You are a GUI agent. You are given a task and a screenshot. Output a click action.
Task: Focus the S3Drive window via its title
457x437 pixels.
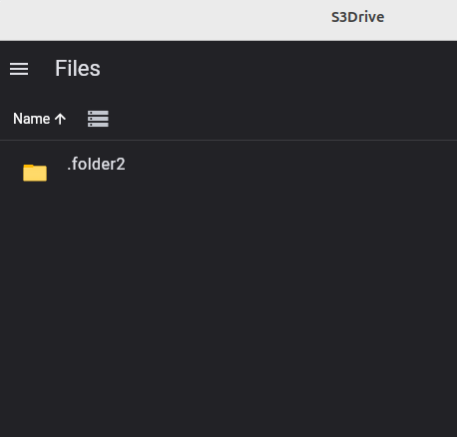pos(357,17)
